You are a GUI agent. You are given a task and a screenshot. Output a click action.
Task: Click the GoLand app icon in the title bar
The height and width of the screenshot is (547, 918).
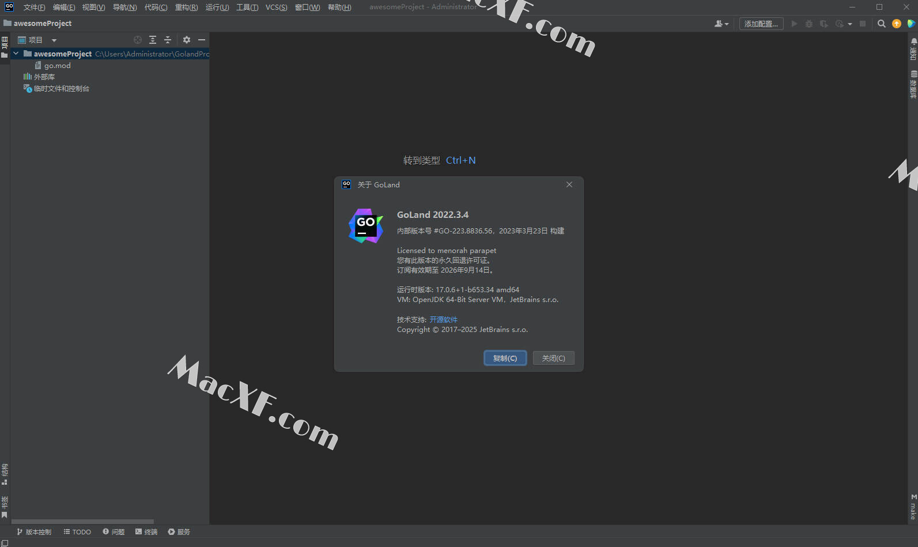click(9, 7)
